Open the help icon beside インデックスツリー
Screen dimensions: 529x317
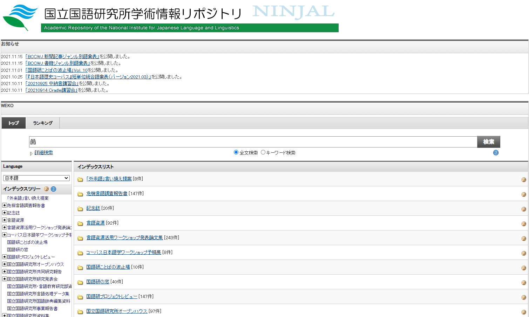[54, 189]
